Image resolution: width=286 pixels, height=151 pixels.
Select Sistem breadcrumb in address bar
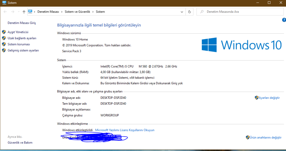pos(100,12)
